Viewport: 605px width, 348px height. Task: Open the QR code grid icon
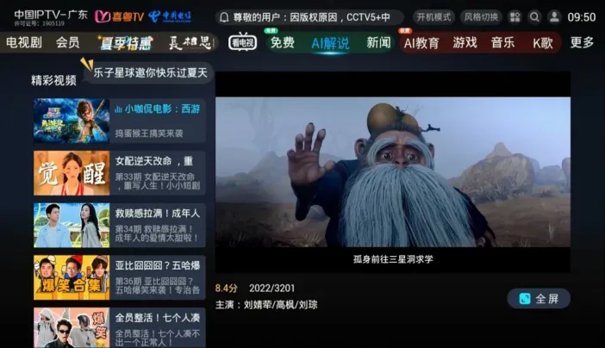click(515, 17)
